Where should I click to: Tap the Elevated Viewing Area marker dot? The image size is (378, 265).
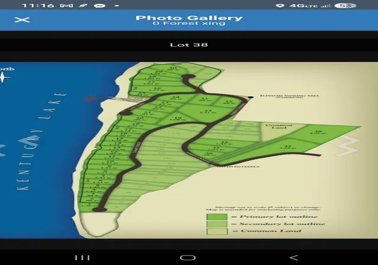(x=251, y=97)
